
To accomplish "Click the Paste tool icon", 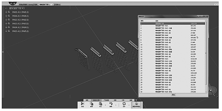I will coord(101,104).
